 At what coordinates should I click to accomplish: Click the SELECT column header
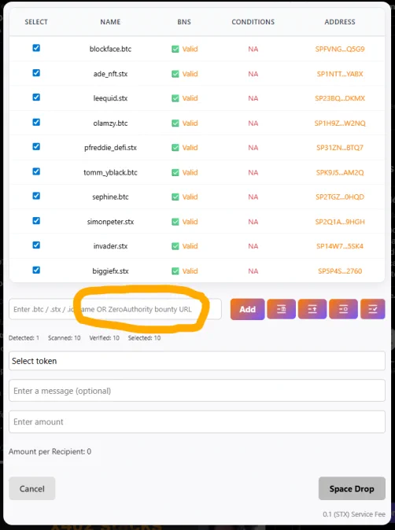(36, 22)
